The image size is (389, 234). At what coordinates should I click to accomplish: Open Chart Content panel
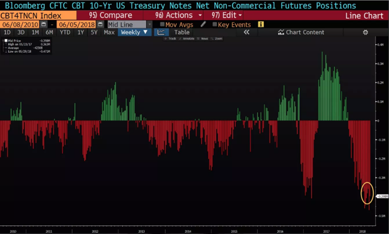[301, 32]
